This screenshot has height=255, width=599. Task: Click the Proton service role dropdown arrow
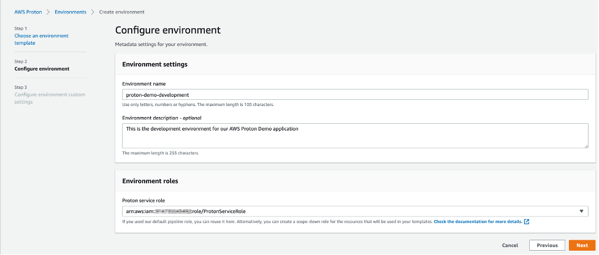[581, 211]
